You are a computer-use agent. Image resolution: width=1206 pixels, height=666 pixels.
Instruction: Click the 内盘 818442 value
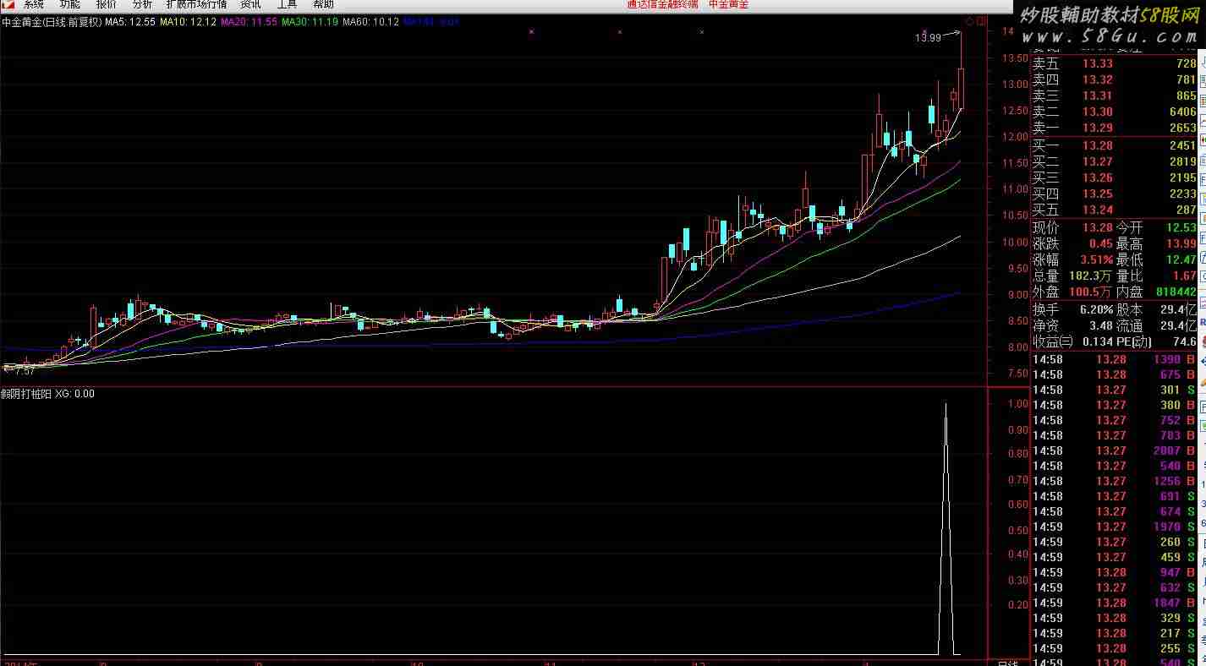coord(1175,292)
